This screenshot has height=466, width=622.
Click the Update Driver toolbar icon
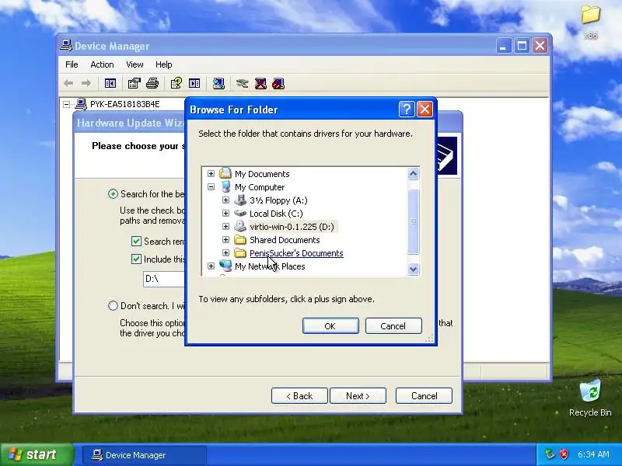click(x=242, y=83)
